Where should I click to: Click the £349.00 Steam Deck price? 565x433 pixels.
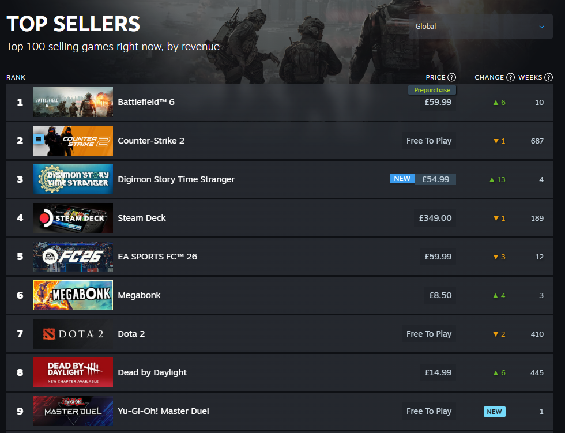tap(435, 218)
